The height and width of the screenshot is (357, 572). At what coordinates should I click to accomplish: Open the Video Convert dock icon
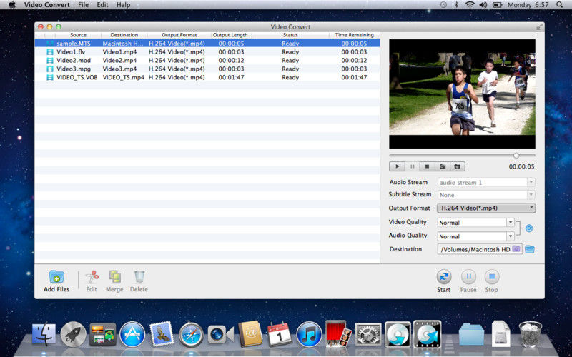(427, 333)
